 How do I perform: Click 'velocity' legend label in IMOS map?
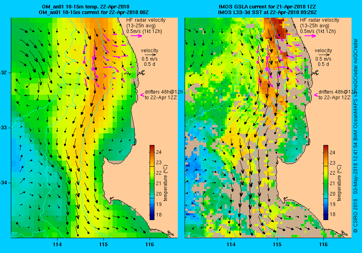click(x=323, y=51)
